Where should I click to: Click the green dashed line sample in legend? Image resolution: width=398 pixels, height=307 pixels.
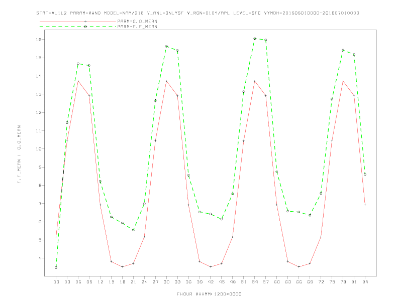[78, 27]
